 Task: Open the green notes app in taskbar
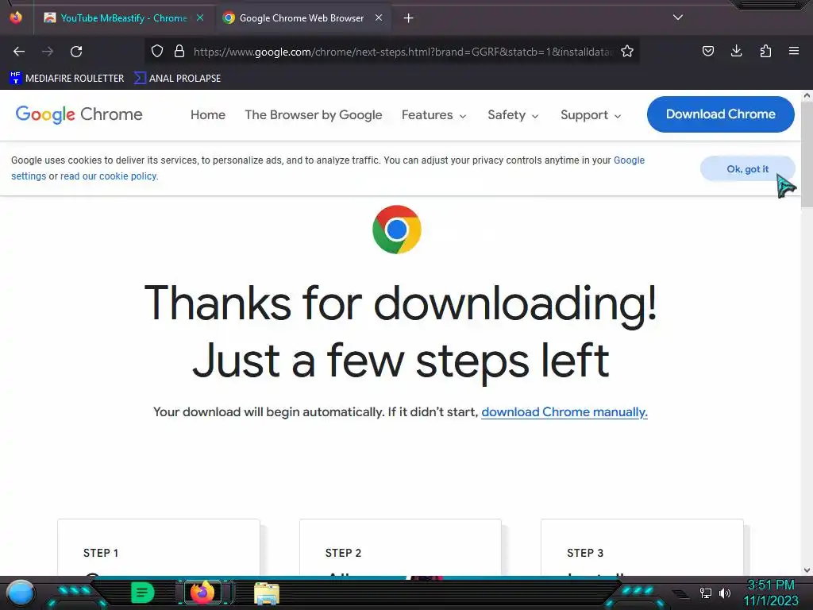point(142,593)
